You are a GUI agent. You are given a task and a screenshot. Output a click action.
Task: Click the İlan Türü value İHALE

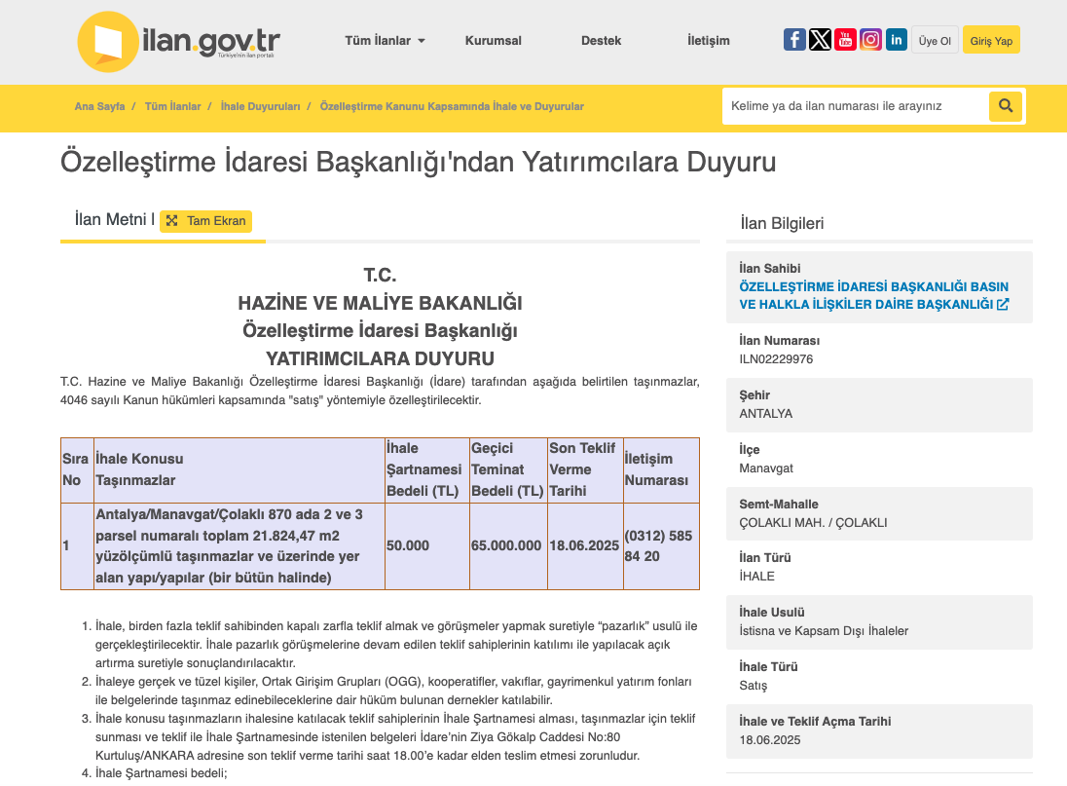click(756, 577)
